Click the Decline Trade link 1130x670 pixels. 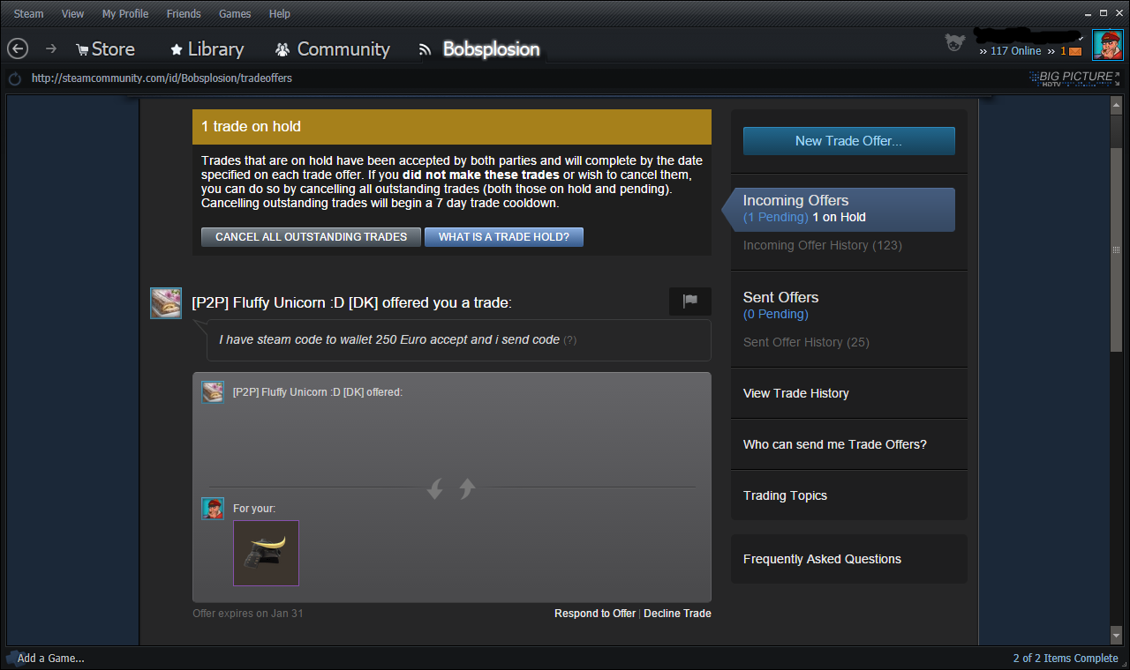(677, 614)
